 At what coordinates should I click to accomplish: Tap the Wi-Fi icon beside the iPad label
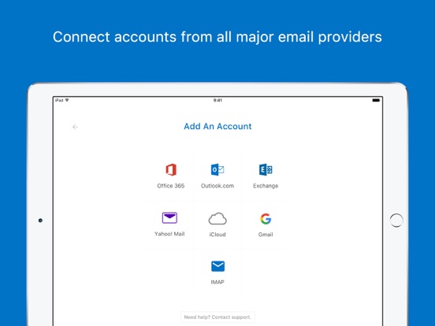click(67, 100)
